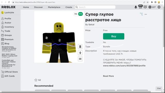Click the green Buy button
Screen dimensions: 165x93
pyautogui.click(x=114, y=36)
